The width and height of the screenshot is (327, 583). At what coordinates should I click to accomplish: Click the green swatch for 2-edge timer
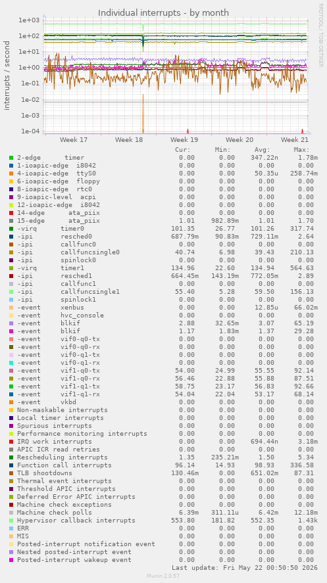(x=11, y=158)
